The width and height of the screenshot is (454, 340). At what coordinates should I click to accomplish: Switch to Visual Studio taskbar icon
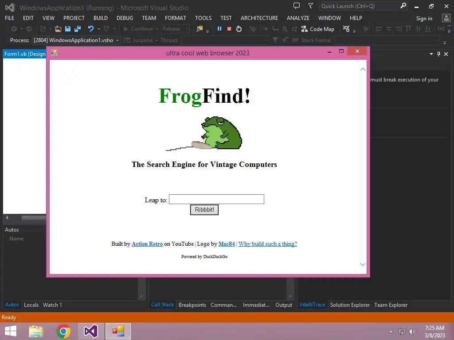click(x=90, y=331)
